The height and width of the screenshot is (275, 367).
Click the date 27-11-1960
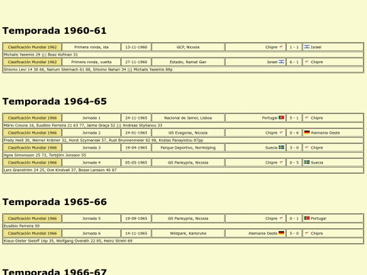136,62
